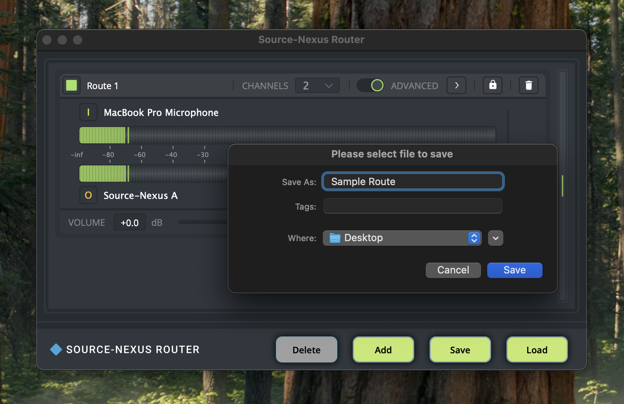The width and height of the screenshot is (624, 404).
Task: Expand Route 1 advanced settings arrow
Action: click(x=456, y=85)
